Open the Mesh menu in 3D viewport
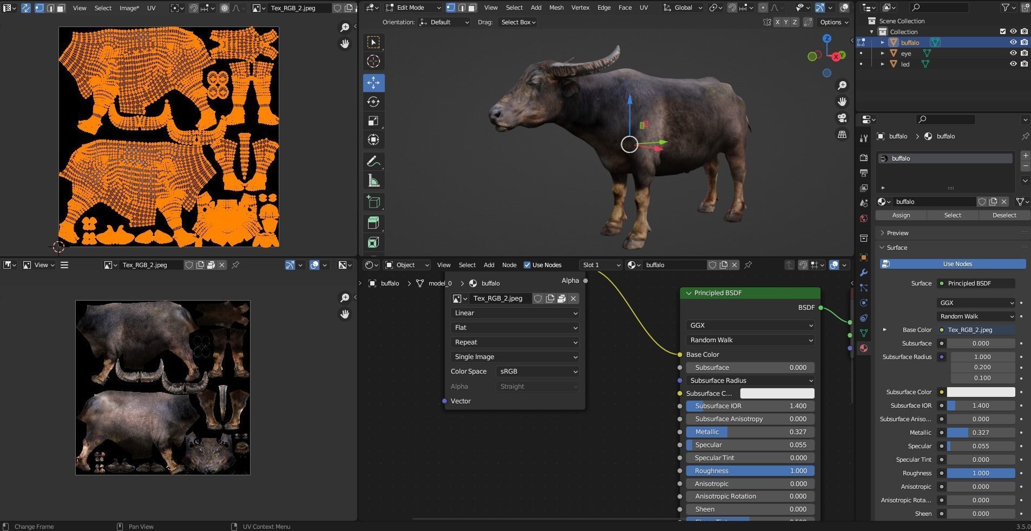 pyautogui.click(x=556, y=8)
